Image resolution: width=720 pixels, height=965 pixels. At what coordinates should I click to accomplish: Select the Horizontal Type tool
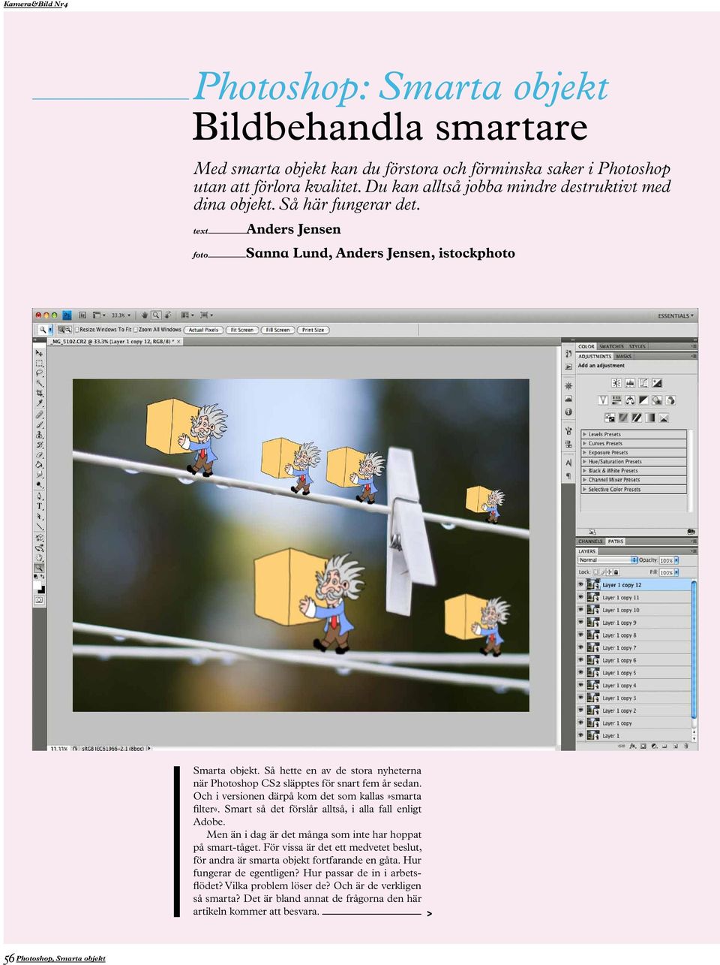(x=39, y=505)
